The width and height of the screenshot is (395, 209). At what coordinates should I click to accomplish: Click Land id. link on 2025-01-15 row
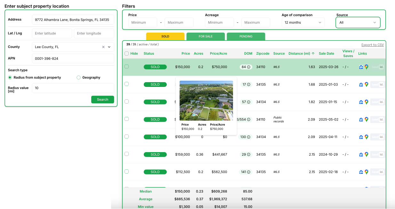pyautogui.click(x=378, y=102)
